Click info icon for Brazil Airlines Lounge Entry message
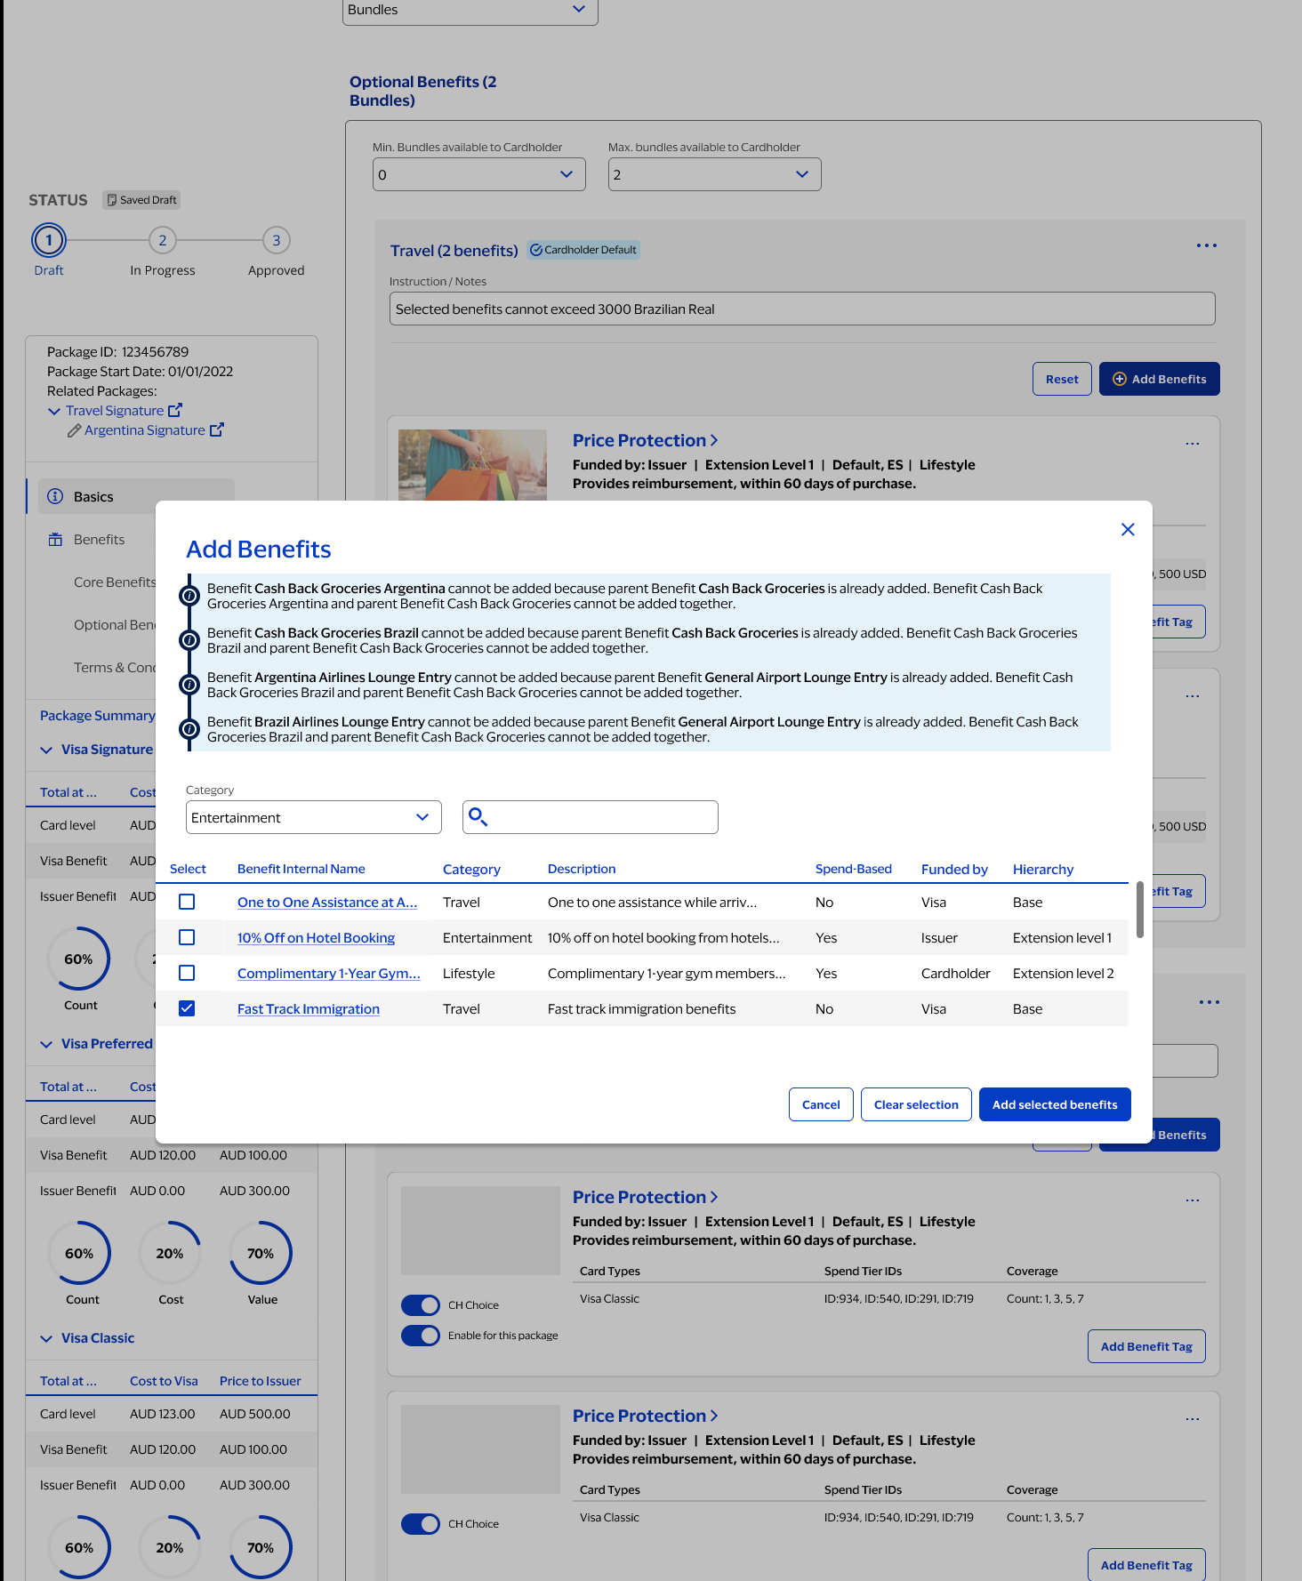 coord(189,729)
